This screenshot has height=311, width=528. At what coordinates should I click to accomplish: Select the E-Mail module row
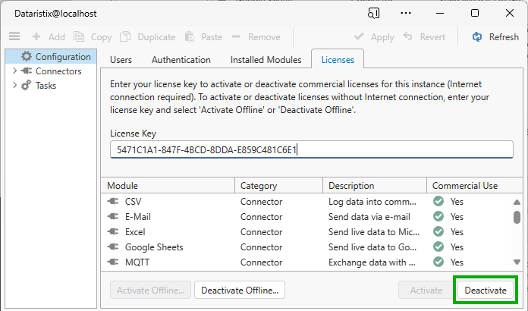[306, 216]
